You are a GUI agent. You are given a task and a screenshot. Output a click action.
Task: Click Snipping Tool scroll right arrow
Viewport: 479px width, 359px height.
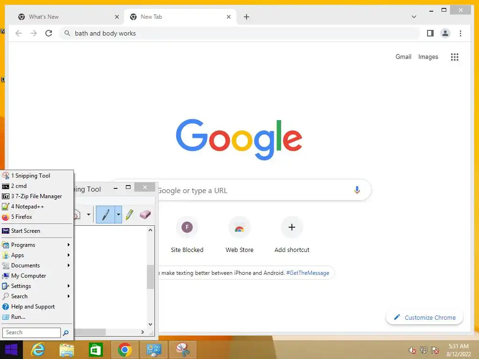click(142, 332)
